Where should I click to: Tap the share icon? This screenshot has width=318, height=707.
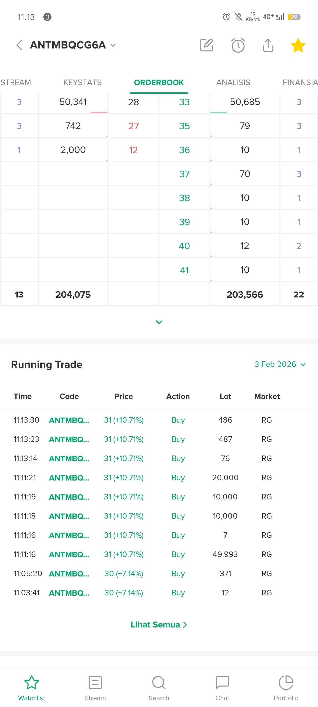tap(268, 45)
